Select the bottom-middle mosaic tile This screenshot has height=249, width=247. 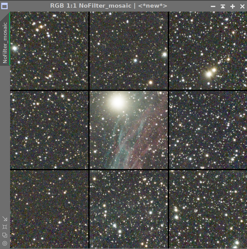tap(129, 209)
